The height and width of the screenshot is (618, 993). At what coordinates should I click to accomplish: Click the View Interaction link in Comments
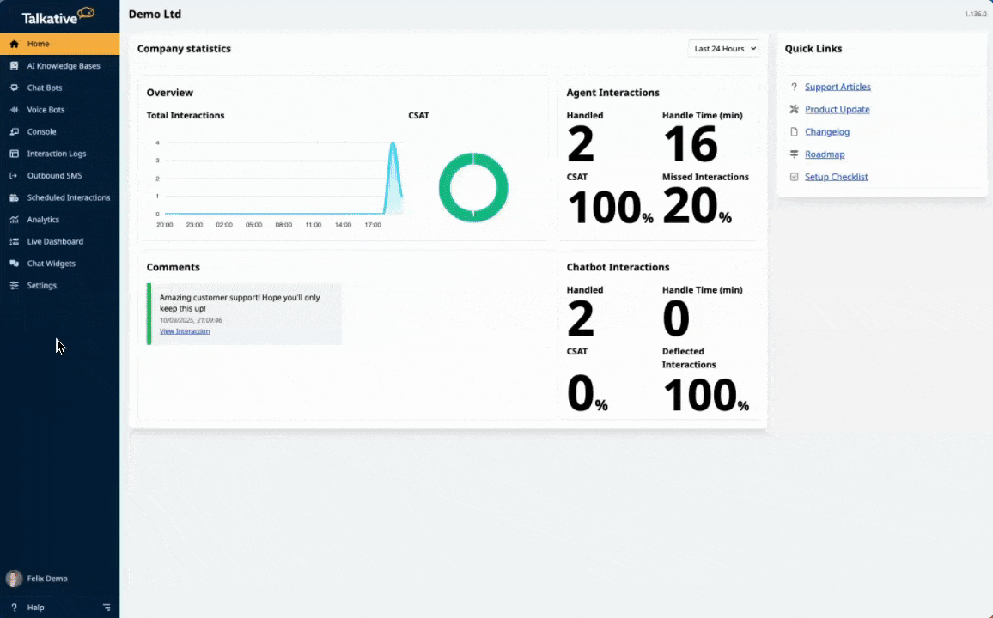click(185, 331)
